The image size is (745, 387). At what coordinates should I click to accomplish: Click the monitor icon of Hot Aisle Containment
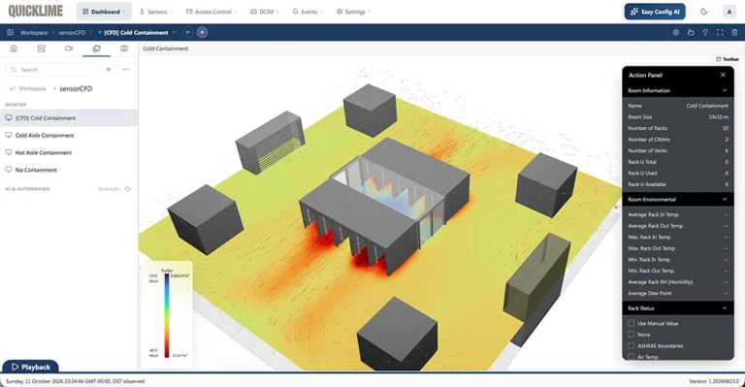point(8,152)
